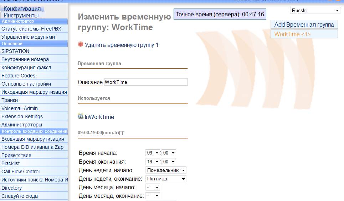Click the День недели, начало label
This screenshot has width=344, height=201.
pos(106,170)
